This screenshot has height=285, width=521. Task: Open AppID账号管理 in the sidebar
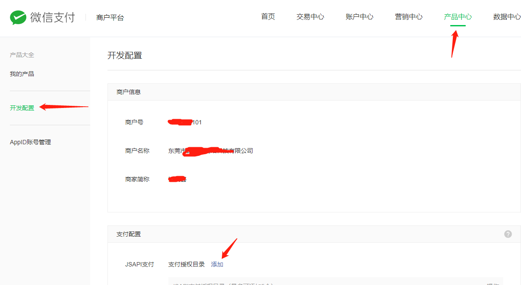[30, 142]
